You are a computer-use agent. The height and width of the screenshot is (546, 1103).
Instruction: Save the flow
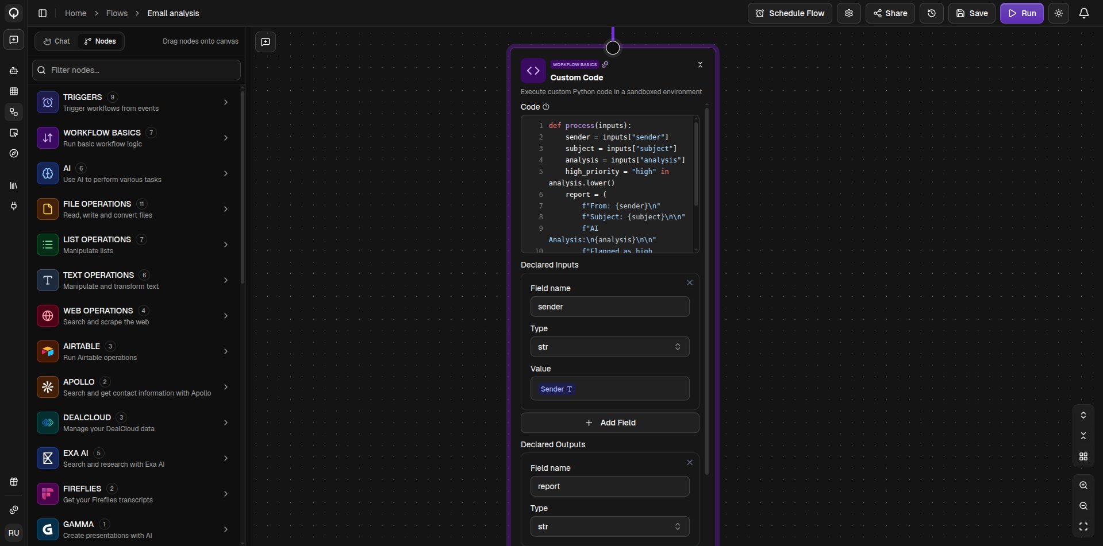[972, 13]
